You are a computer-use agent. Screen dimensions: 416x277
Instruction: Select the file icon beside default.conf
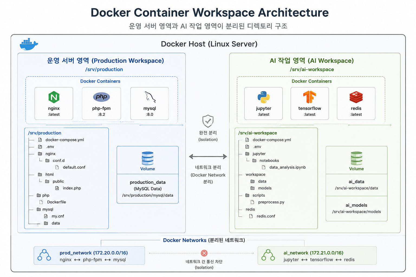point(57,167)
